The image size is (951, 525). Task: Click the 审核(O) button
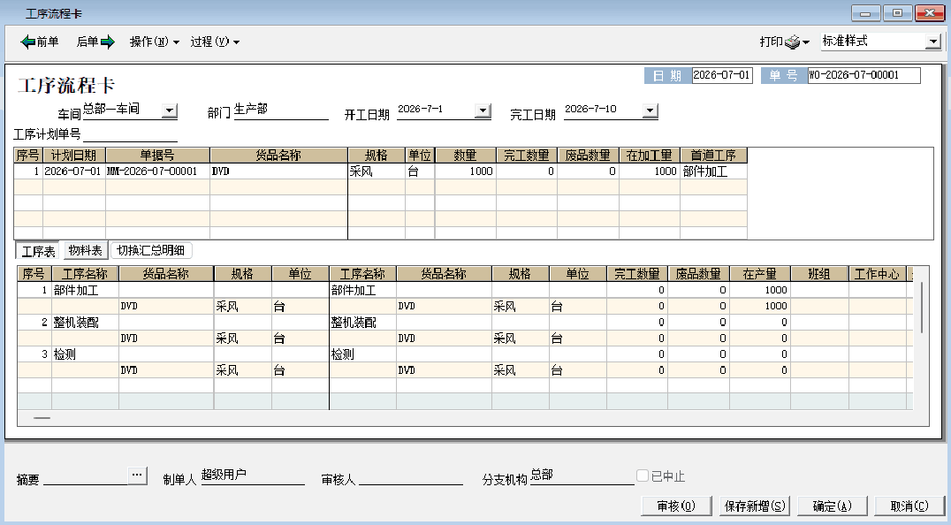click(676, 506)
